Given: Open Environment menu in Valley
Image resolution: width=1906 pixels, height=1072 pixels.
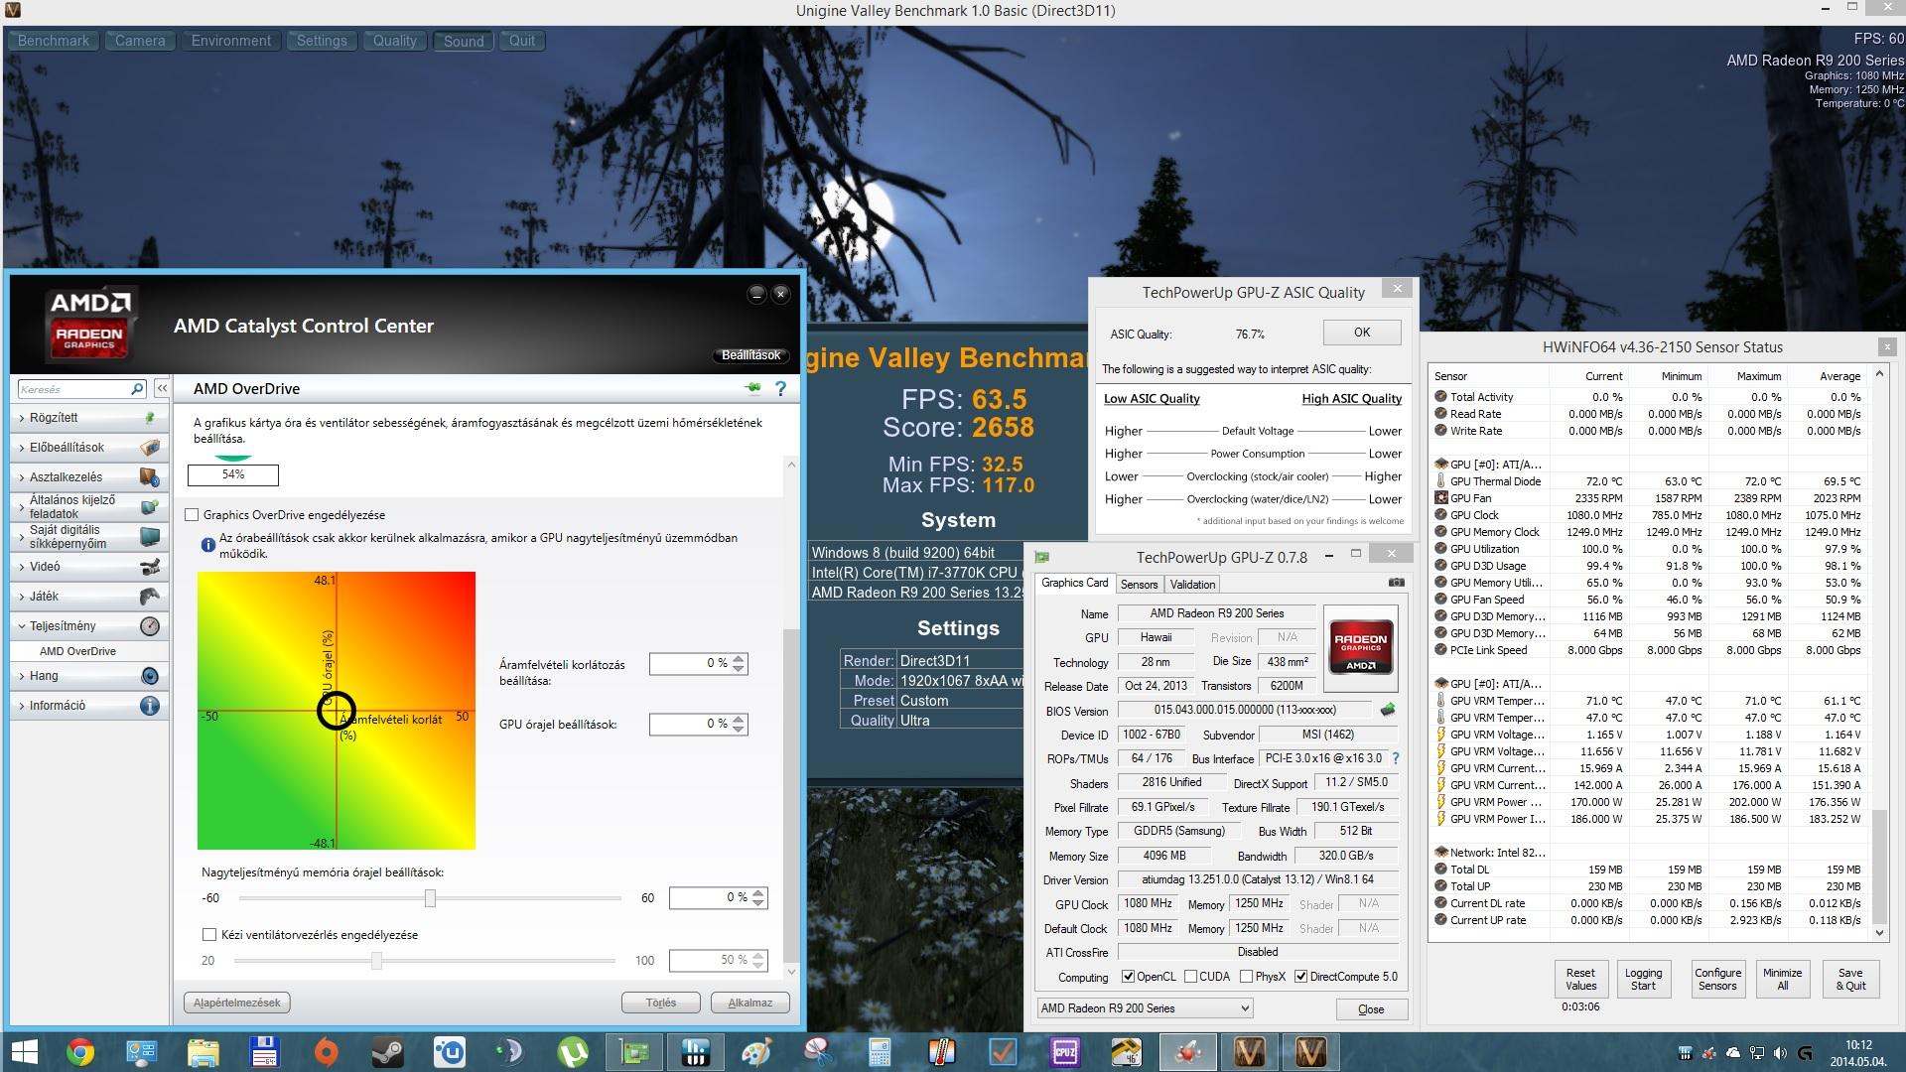Looking at the screenshot, I should pos(230,41).
